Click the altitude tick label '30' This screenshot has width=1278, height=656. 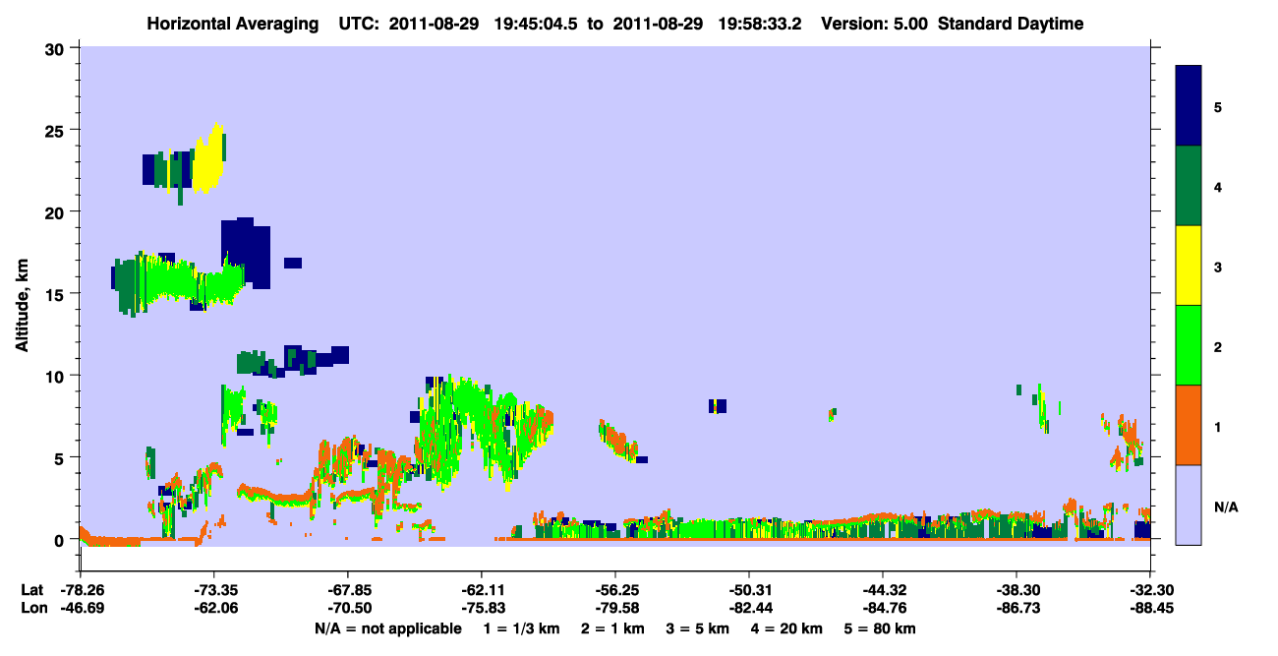coord(56,47)
